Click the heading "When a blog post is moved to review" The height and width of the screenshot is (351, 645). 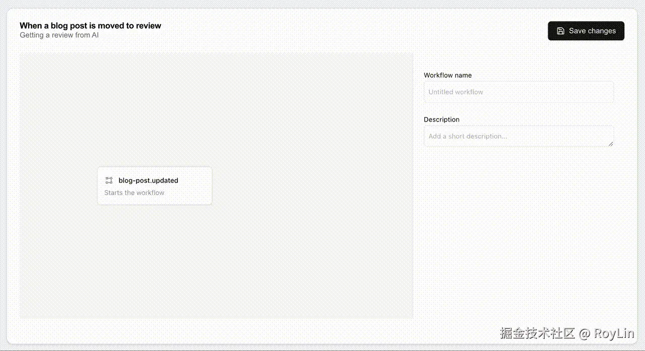pos(90,26)
